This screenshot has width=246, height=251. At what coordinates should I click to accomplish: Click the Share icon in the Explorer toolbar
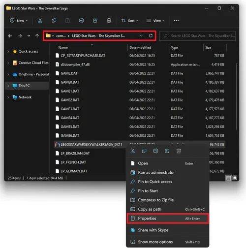coord(95,21)
